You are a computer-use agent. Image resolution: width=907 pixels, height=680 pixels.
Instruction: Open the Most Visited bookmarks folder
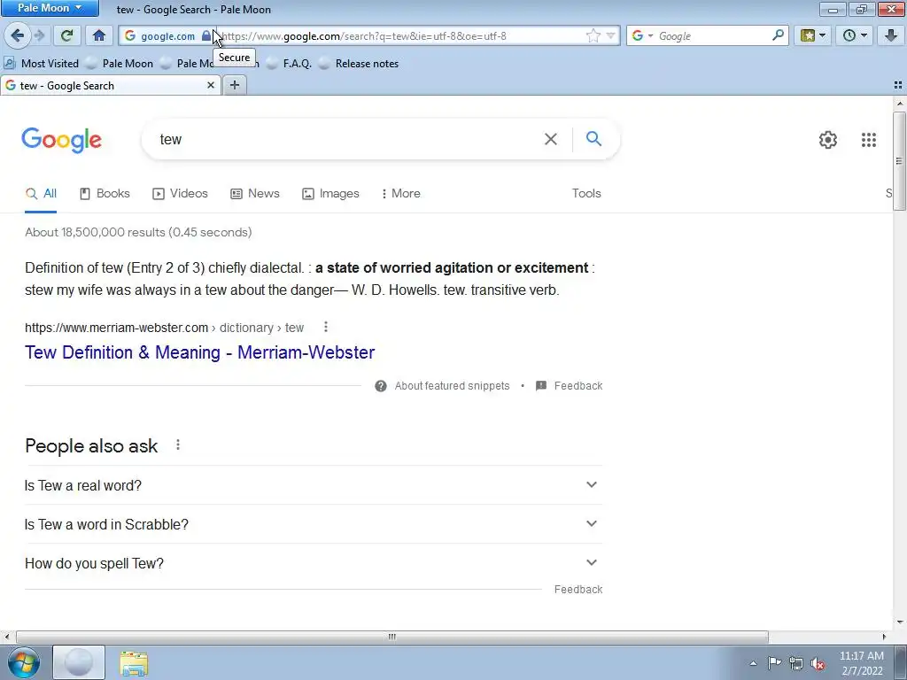point(42,63)
